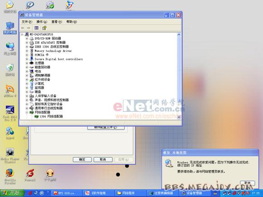Expand the PCMCIA adapters node

pos(27,55)
